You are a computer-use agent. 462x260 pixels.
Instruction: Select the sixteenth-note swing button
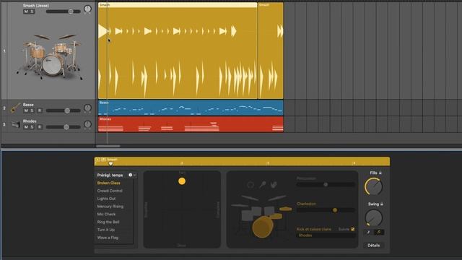coord(379,233)
